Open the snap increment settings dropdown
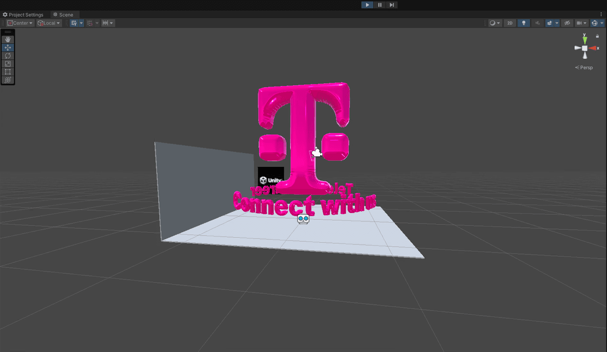This screenshot has width=607, height=352. click(108, 23)
